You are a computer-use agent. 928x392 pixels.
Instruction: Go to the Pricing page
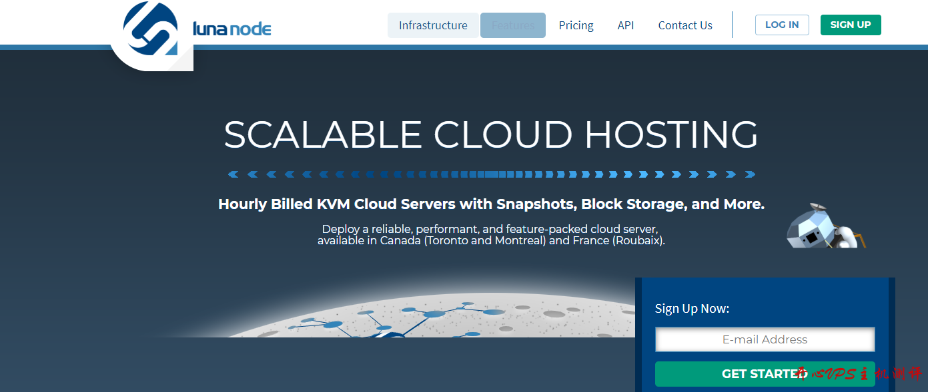pyautogui.click(x=576, y=25)
